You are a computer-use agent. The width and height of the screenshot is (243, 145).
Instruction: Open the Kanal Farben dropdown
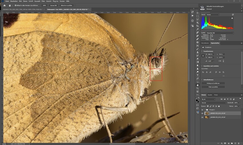click(213, 15)
